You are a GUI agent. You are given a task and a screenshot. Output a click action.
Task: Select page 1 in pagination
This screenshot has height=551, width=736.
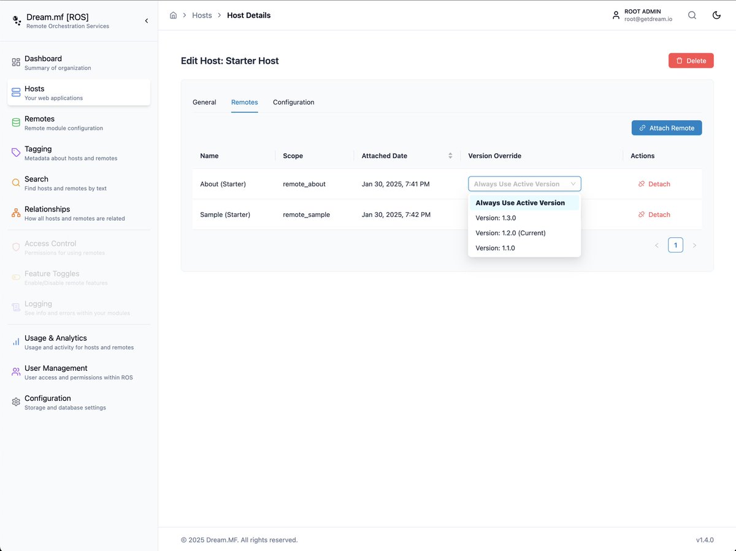pos(675,245)
